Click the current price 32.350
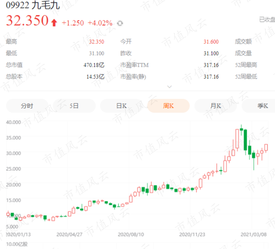The height and width of the screenshot is (249, 275). tap(27, 20)
